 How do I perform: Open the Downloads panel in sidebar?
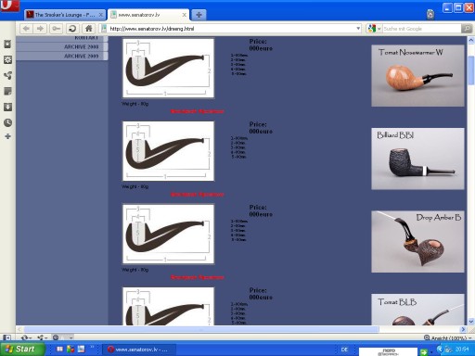tap(7, 107)
